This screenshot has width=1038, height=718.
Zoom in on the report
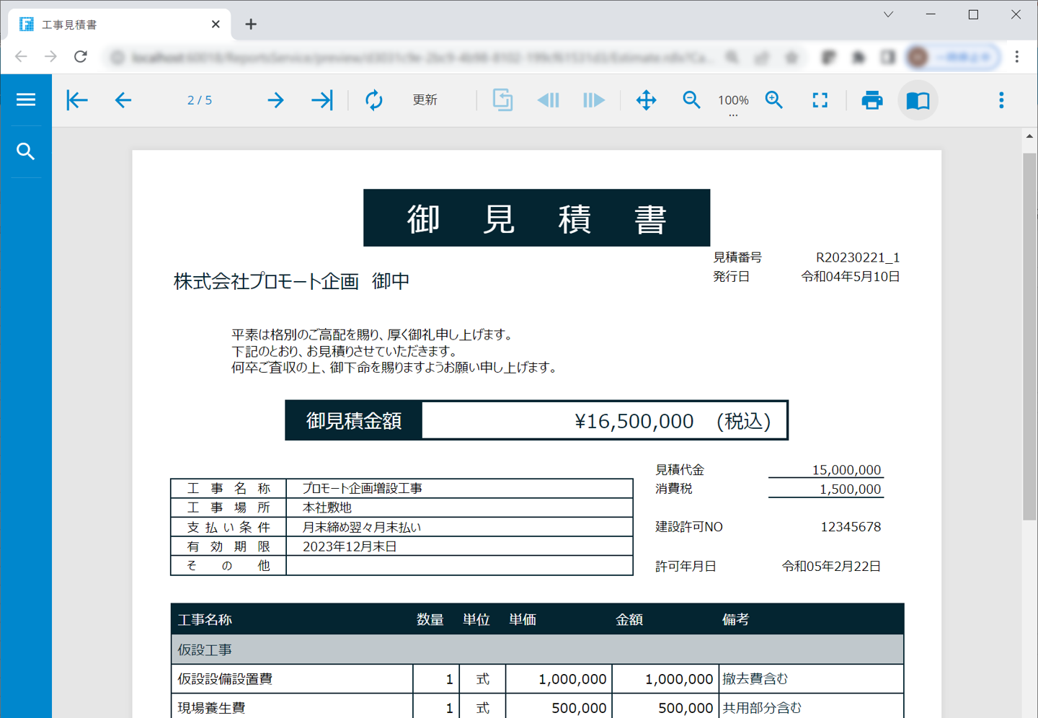point(774,100)
